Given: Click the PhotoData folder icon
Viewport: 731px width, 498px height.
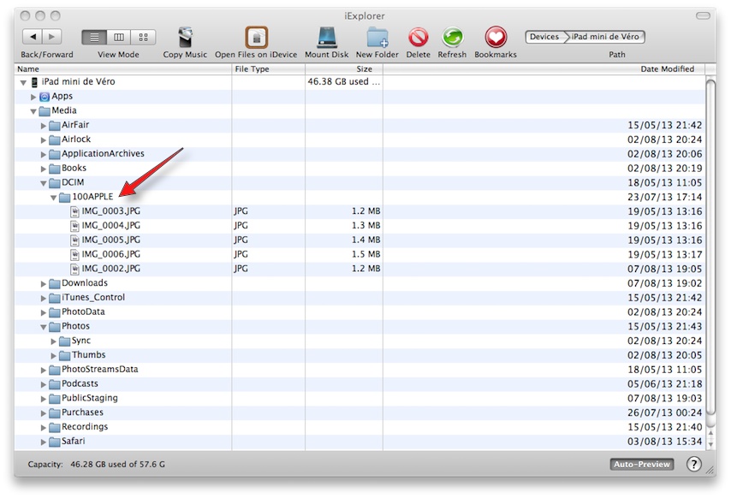Looking at the screenshot, I should click(x=55, y=312).
